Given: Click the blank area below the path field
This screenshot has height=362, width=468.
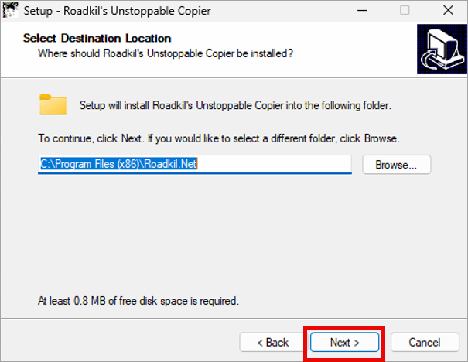Looking at the screenshot, I should 232,232.
